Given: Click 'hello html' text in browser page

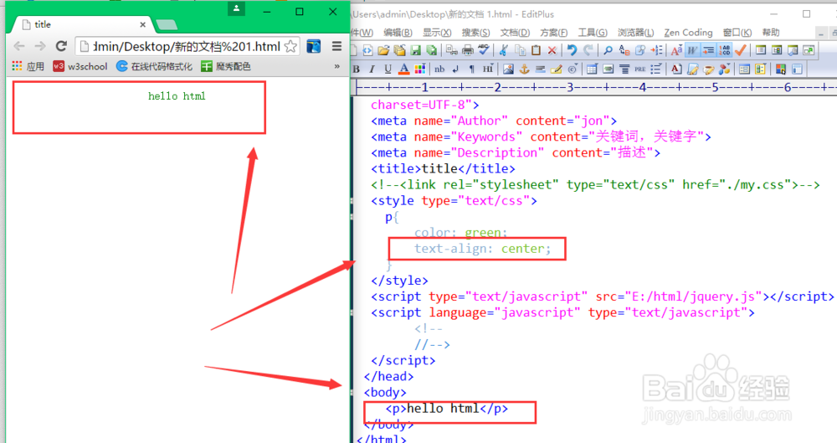Looking at the screenshot, I should pyautogui.click(x=177, y=96).
